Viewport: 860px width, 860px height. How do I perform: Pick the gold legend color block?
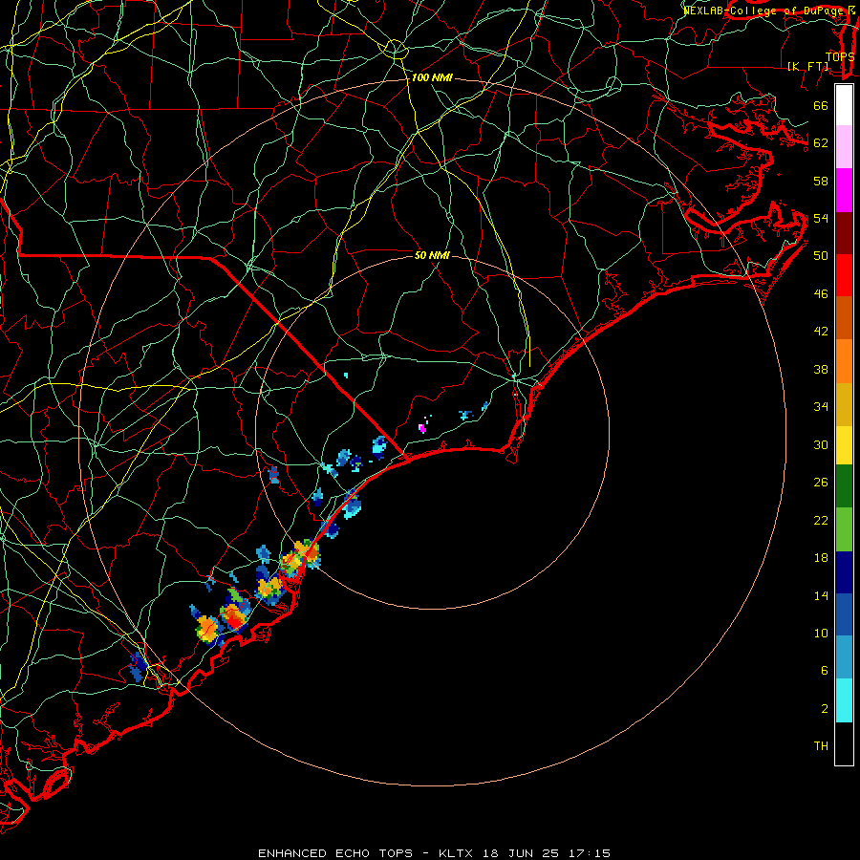coord(844,404)
